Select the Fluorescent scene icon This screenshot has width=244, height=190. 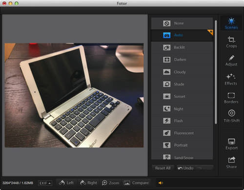[x=167, y=133]
